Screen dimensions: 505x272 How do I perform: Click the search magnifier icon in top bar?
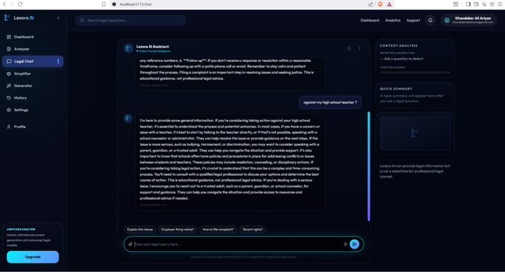[82, 20]
